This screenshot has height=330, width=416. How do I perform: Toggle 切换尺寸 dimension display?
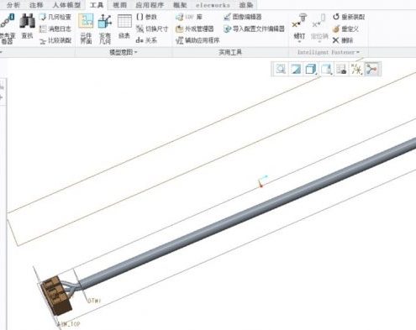pyautogui.click(x=152, y=29)
